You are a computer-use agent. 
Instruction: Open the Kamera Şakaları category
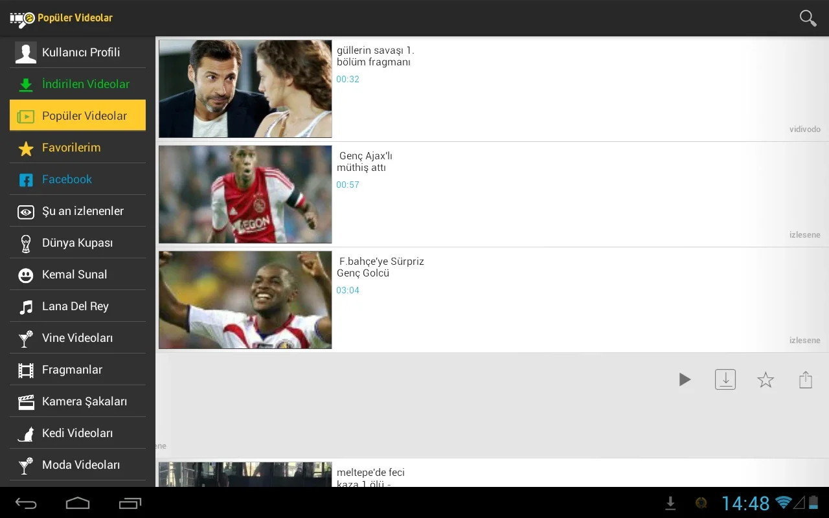[78, 401]
